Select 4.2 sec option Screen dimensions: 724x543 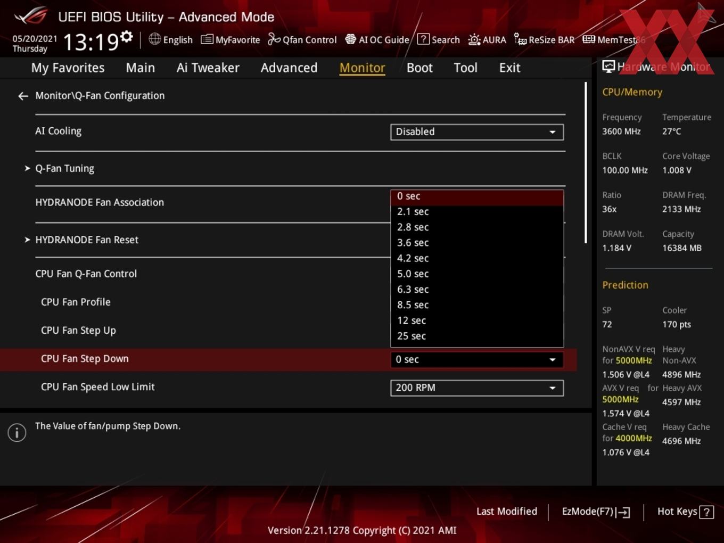point(477,258)
